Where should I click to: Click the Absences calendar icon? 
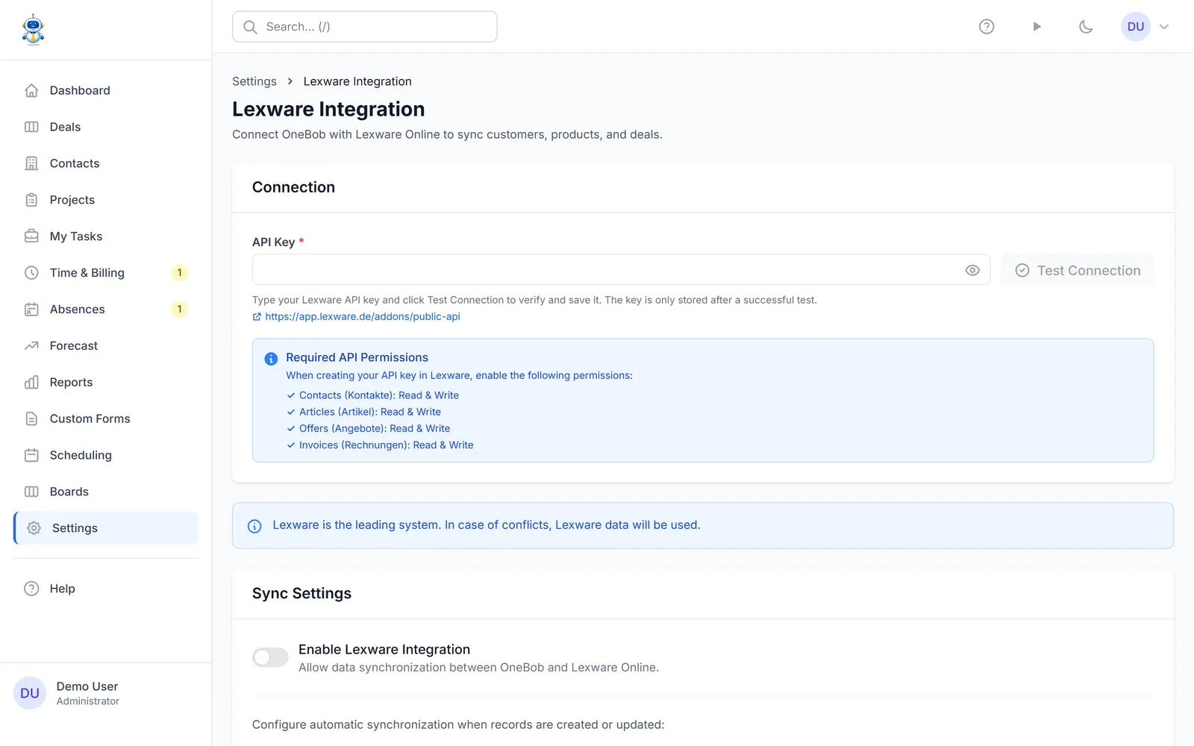[31, 310]
